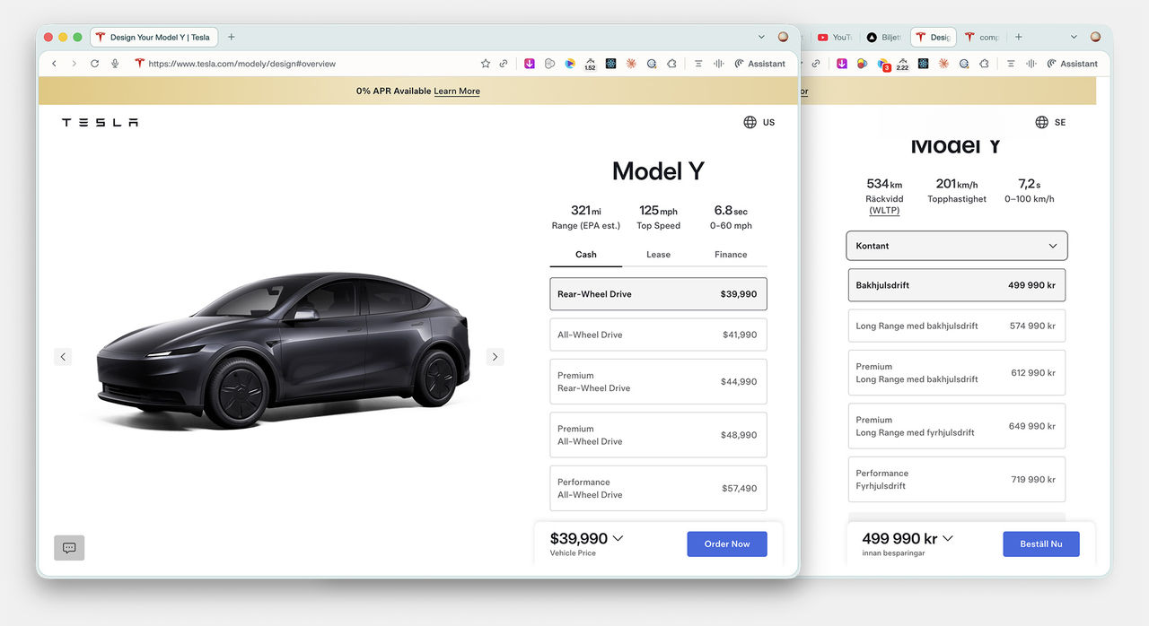Image resolution: width=1149 pixels, height=626 pixels.
Task: Click the microphone icon by the address bar
Action: [x=115, y=64]
